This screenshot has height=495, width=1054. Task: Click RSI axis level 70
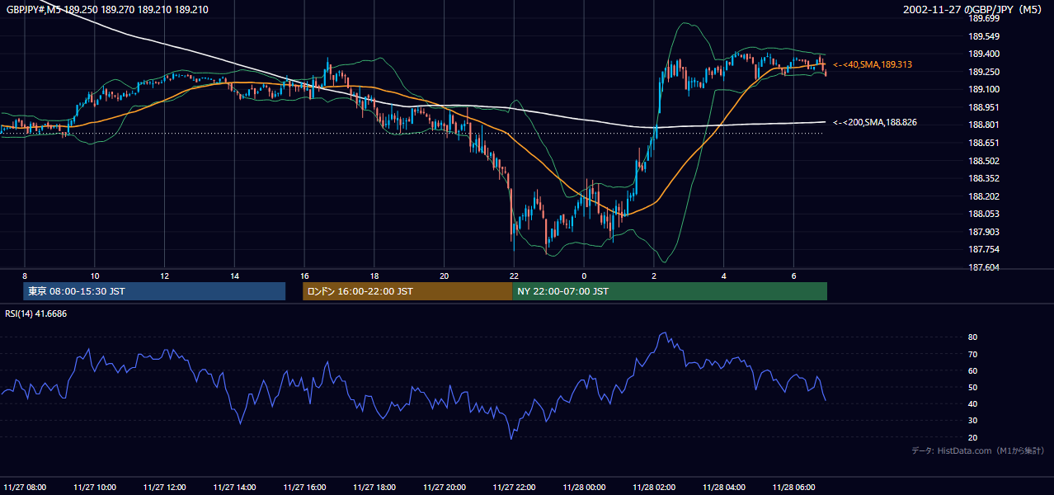tap(973, 354)
